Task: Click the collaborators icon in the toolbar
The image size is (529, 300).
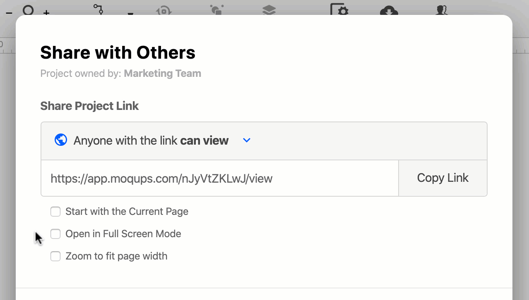Action: tap(442, 11)
